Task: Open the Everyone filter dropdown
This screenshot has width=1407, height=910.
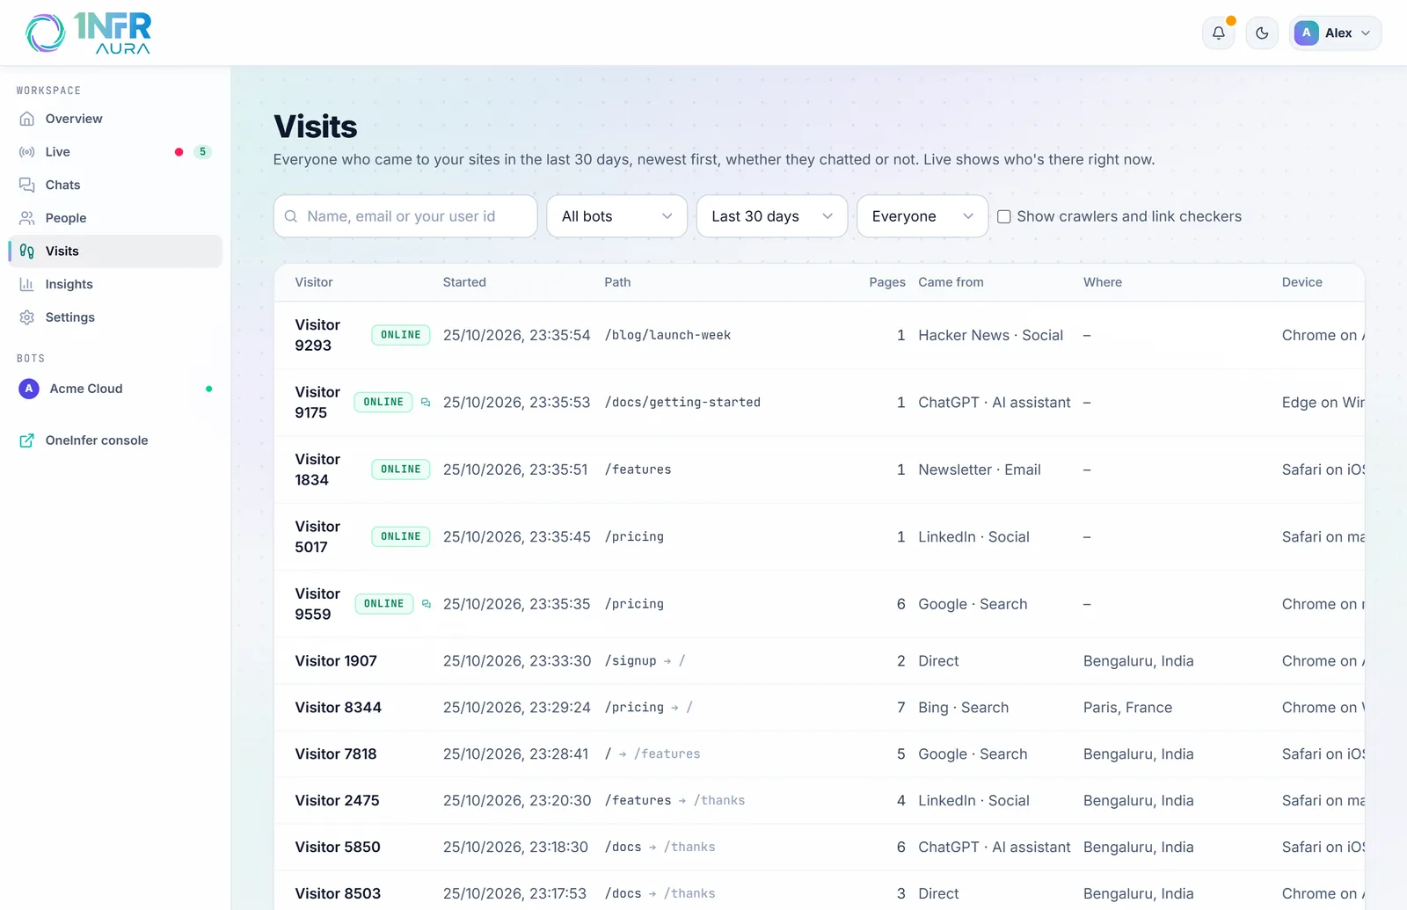Action: 922,216
